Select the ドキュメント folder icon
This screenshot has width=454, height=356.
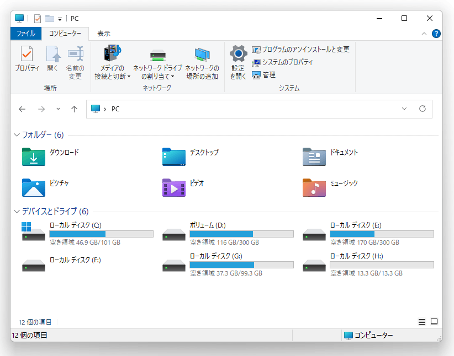(314, 157)
